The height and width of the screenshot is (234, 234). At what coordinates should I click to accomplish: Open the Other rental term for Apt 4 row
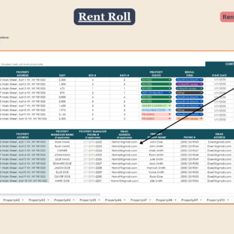[x=190, y=92]
